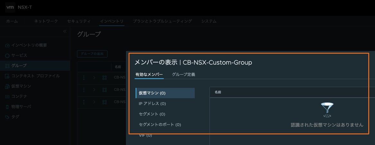Open the セキュリティ tab
This screenshot has height=145, width=375.
(x=79, y=21)
